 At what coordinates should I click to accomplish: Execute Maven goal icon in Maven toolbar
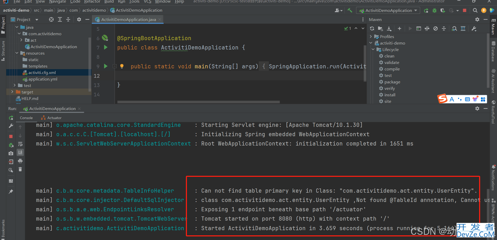(x=418, y=28)
